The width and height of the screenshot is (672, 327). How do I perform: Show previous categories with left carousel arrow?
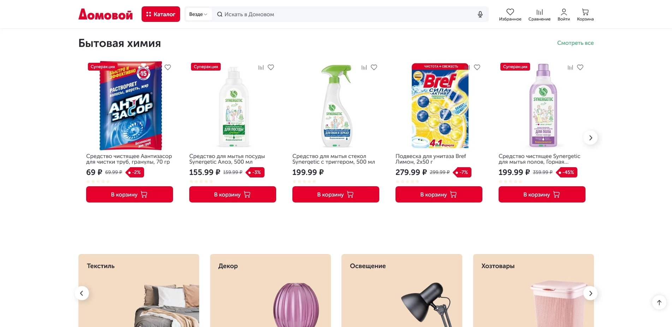point(82,293)
